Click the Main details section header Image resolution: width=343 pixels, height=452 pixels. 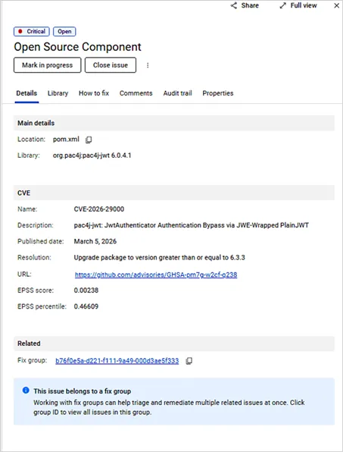click(174, 123)
